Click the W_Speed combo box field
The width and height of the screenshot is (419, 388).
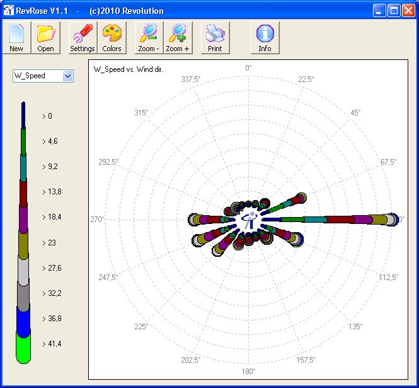click(43, 76)
